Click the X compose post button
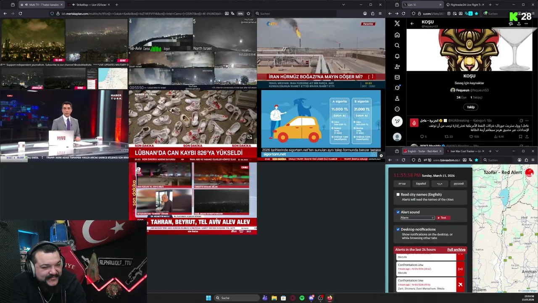Screen dimensions: 538x303 tap(397, 121)
